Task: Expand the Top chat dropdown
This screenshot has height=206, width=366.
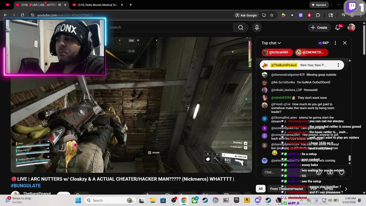Action: click(271, 43)
